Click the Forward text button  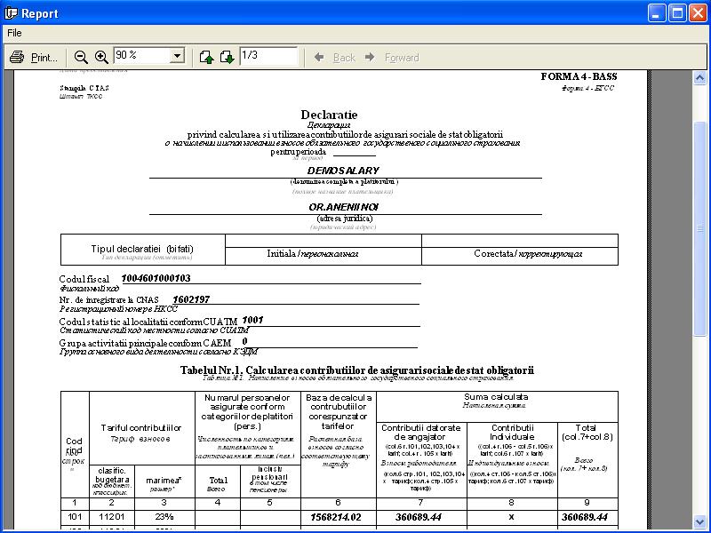click(402, 58)
